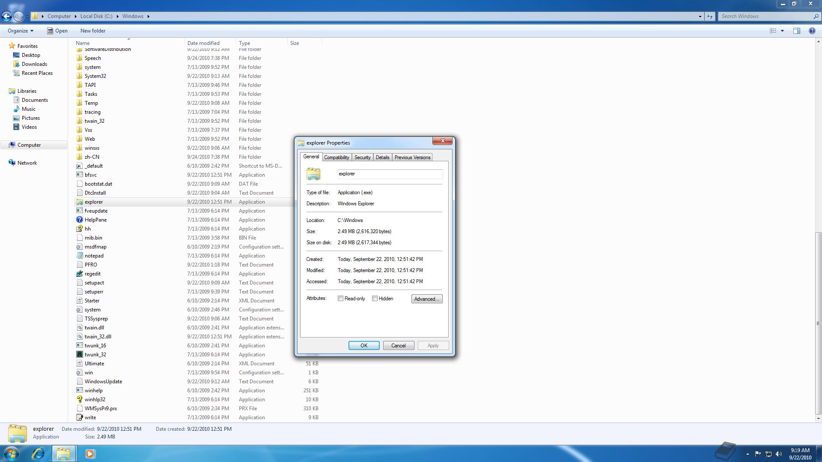The height and width of the screenshot is (462, 822).
Task: Click the Forward navigation arrow
Action: click(18, 16)
